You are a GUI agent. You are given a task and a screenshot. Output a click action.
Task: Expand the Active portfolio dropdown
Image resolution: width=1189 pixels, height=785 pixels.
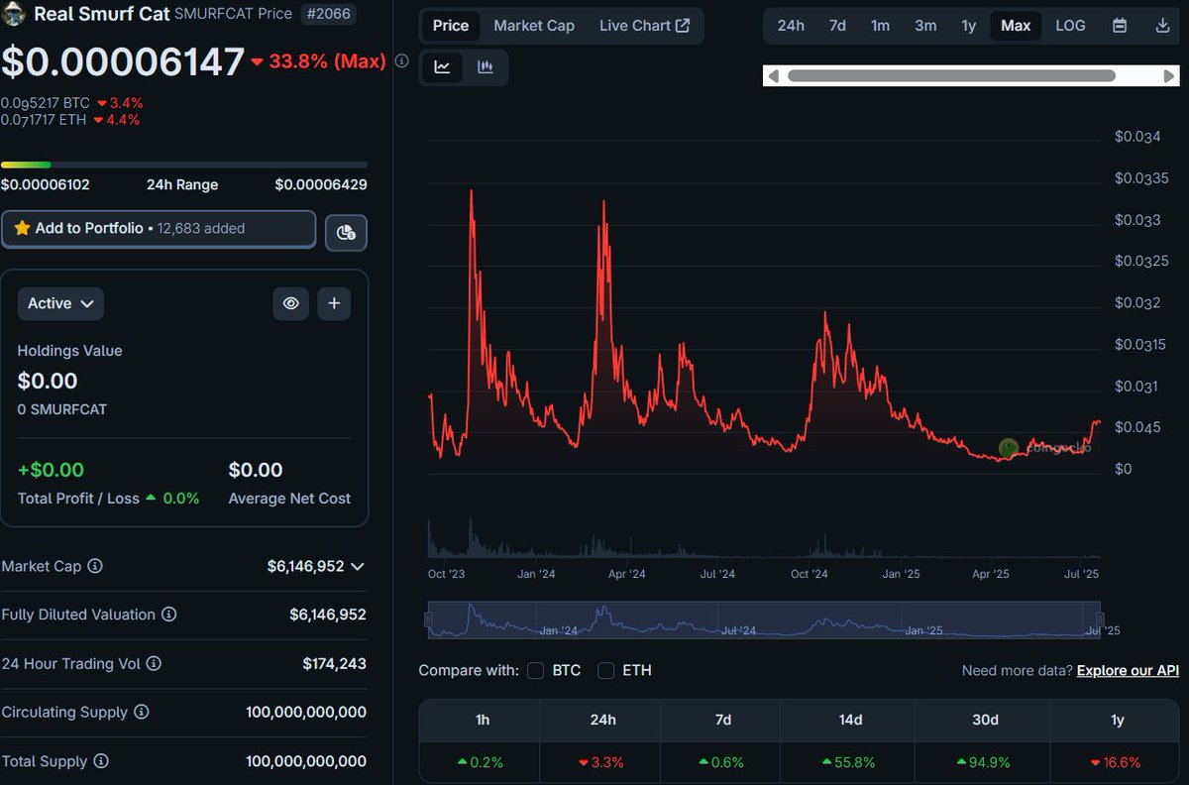pyautogui.click(x=60, y=303)
